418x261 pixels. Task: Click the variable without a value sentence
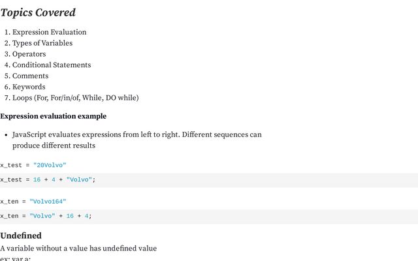pos(78,248)
